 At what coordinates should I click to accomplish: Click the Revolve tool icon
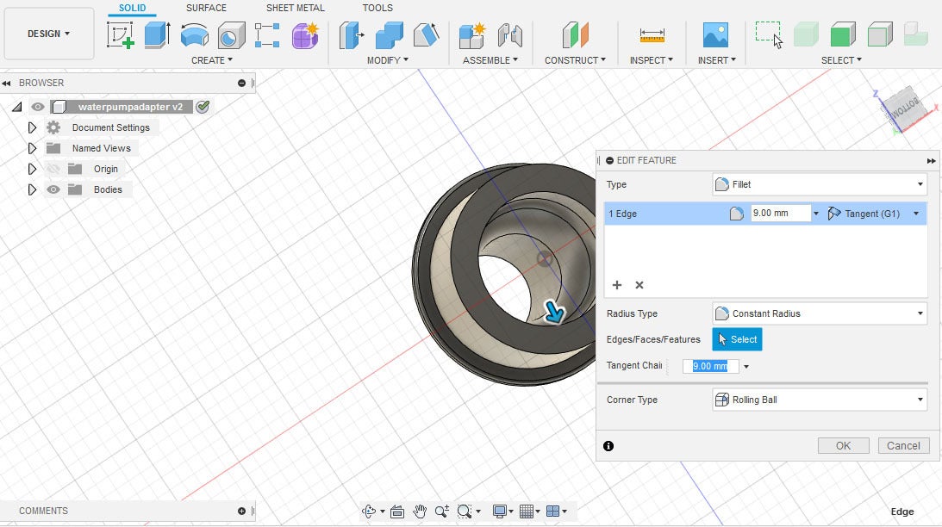point(194,35)
